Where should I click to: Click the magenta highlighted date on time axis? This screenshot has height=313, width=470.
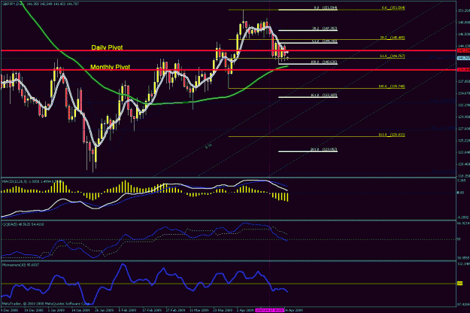269,310
